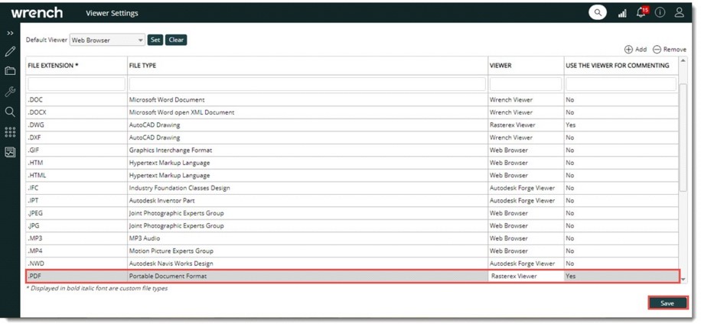This screenshot has height=327, width=701.
Task: Open the Default Viewer dropdown
Action: pyautogui.click(x=107, y=40)
